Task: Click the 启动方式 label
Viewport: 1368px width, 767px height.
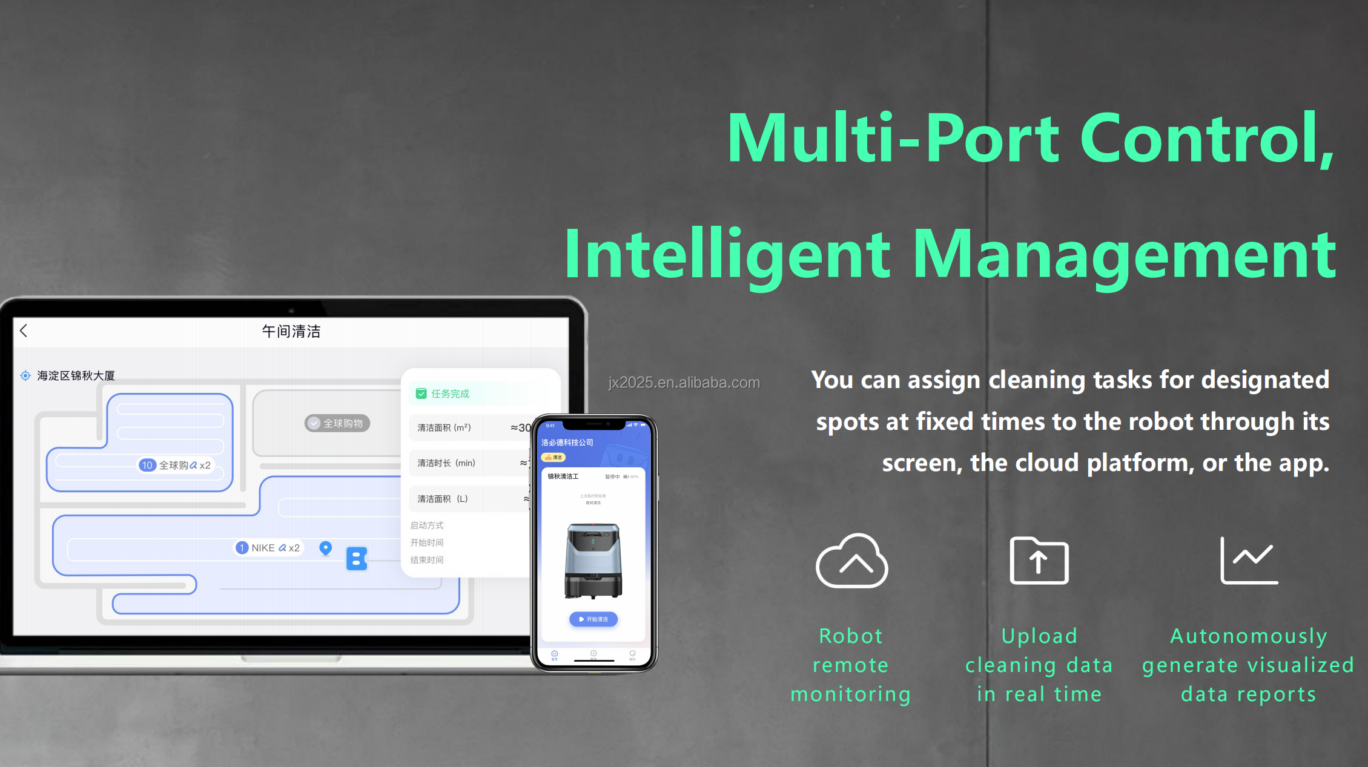Action: [x=427, y=525]
